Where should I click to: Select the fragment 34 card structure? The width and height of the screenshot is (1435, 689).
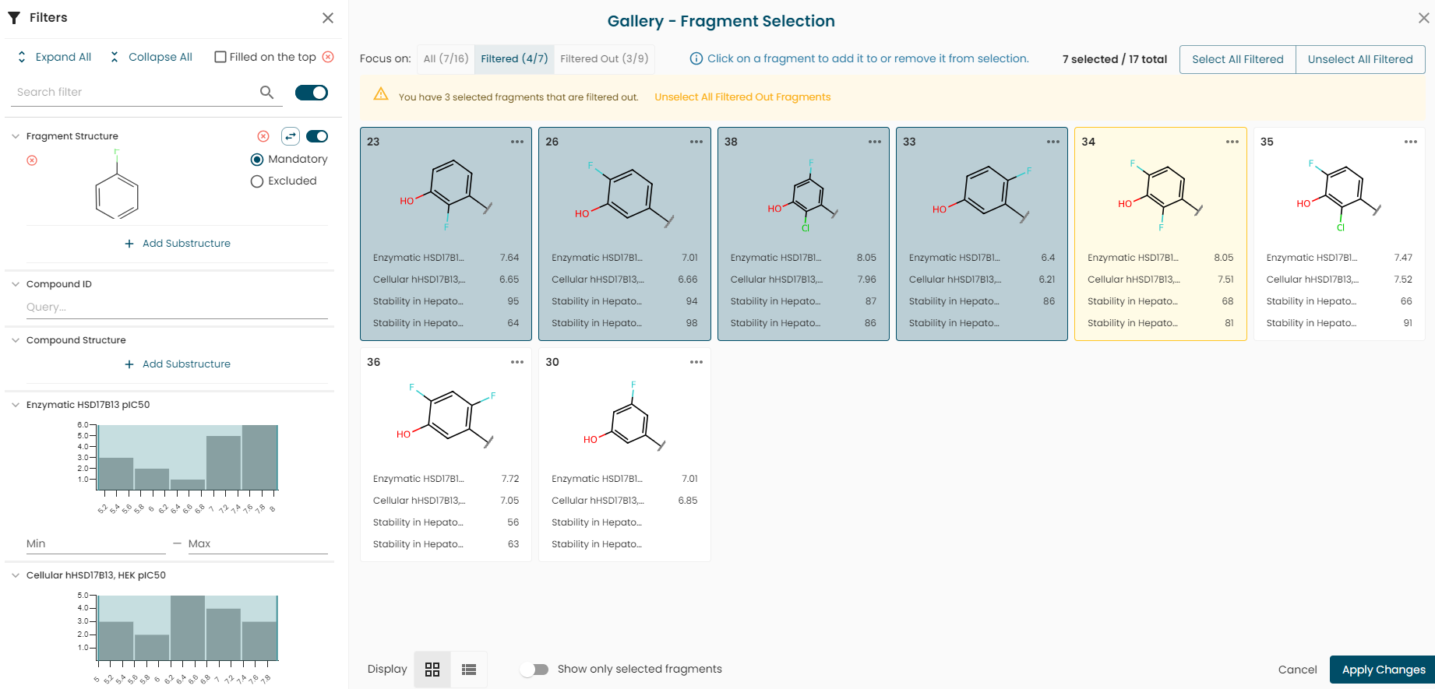1161,195
